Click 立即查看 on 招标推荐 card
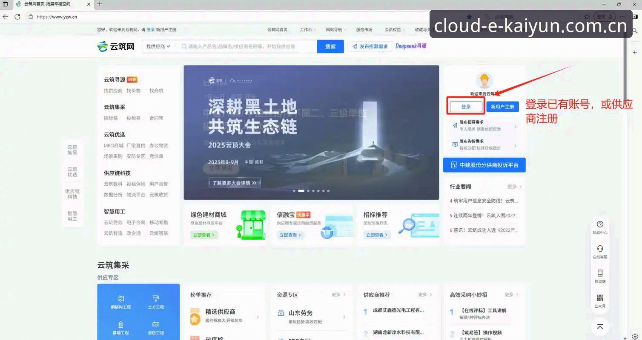 [376, 235]
